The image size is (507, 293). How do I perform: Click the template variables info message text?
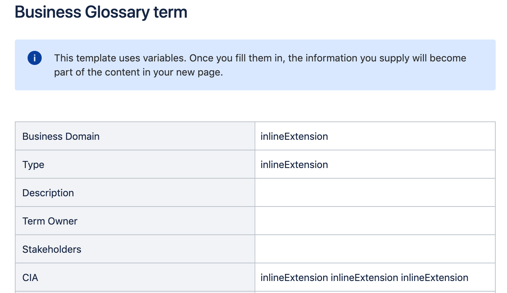[x=260, y=58]
